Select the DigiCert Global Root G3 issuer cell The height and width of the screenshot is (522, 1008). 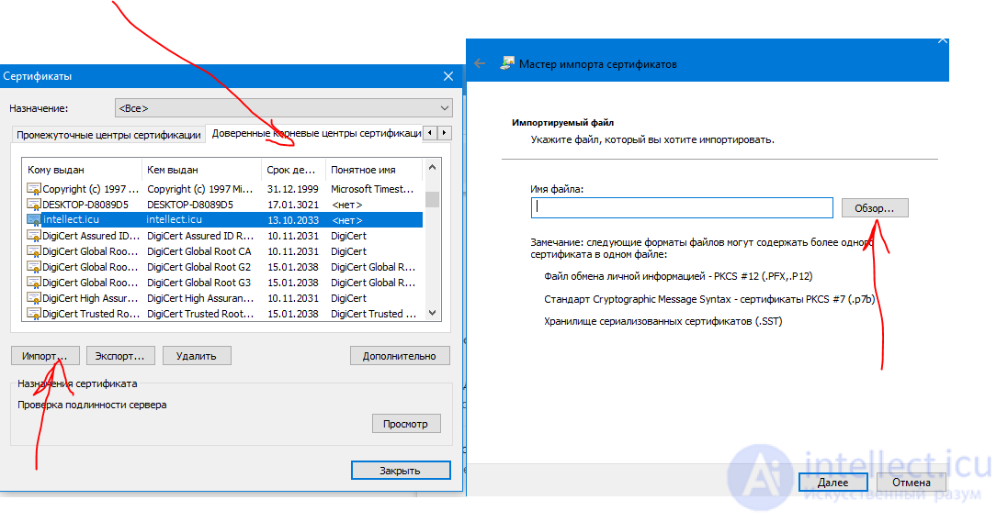click(199, 283)
